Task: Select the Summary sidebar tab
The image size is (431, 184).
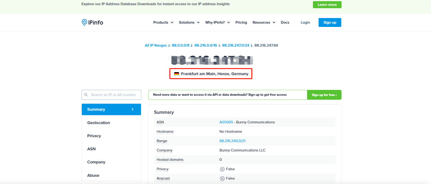Action: point(111,109)
